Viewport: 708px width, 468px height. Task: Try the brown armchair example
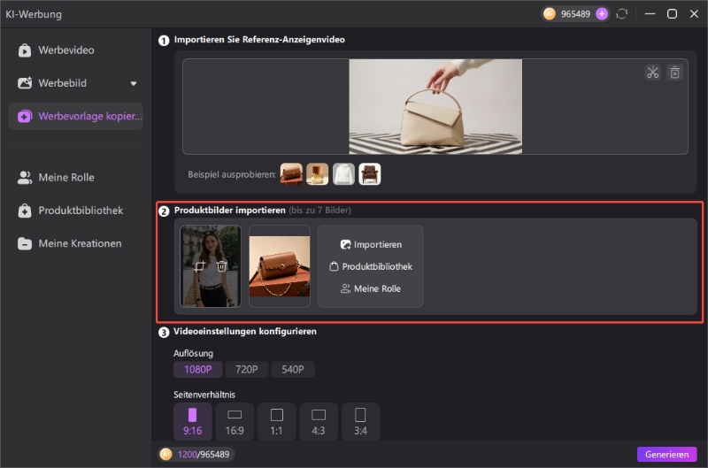370,174
